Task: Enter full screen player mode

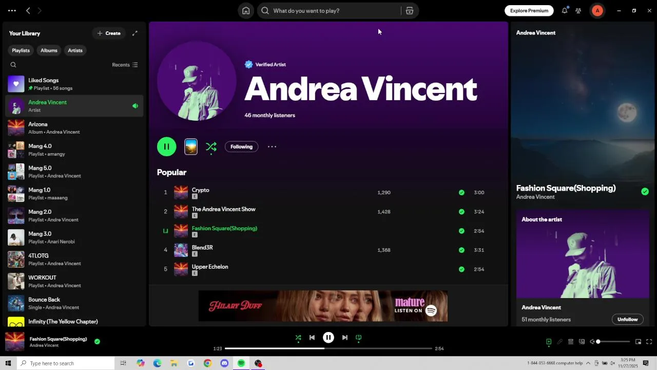Action: [649, 342]
